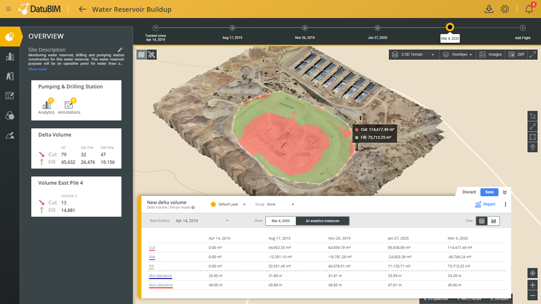Open the three-dot more options menu
The height and width of the screenshot is (304, 541).
(x=506, y=204)
